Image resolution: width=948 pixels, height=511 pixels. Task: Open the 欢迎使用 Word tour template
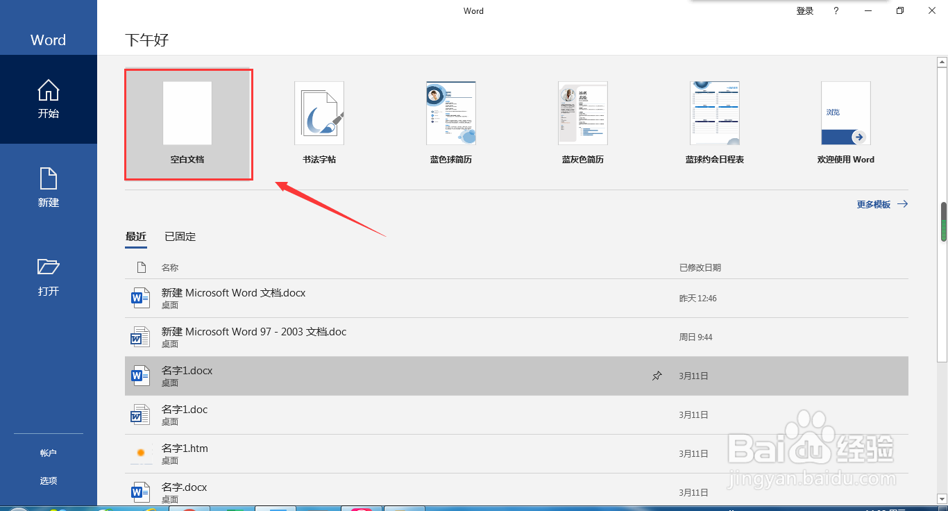(x=846, y=124)
